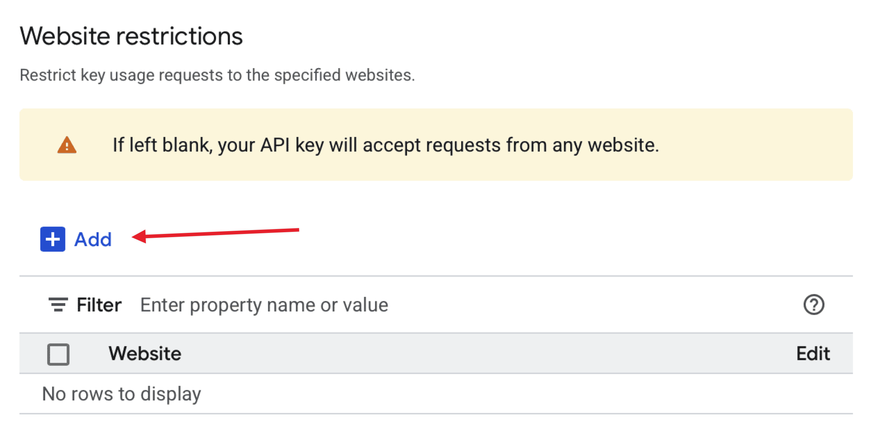This screenshot has height=438, width=871.
Task: Click the blue plus icon beside Add
Action: [53, 239]
